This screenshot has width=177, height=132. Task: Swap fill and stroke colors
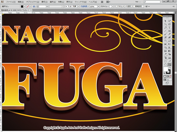click(170, 68)
